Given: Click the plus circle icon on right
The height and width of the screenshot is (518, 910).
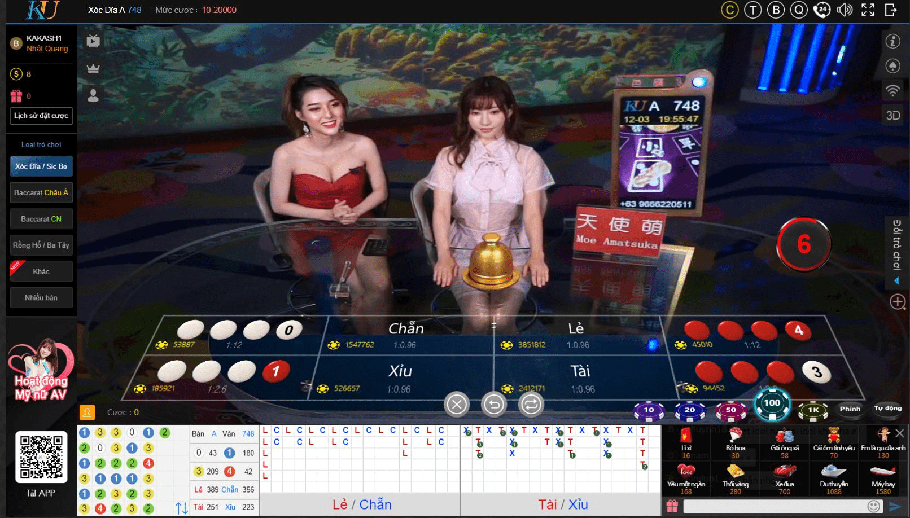Looking at the screenshot, I should 898,302.
